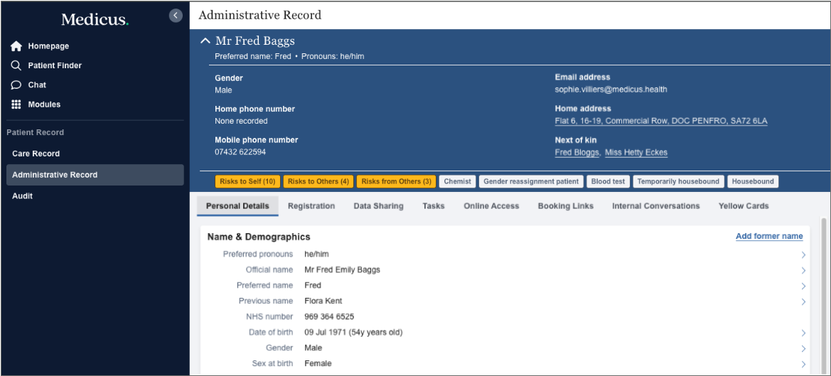This screenshot has width=831, height=376.
Task: Open Care Record in the sidebar
Action: (x=36, y=154)
